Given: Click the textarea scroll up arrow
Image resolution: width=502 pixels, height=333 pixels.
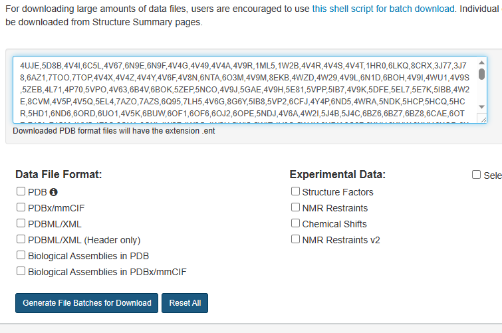Looking at the screenshot, I should [x=481, y=62].
